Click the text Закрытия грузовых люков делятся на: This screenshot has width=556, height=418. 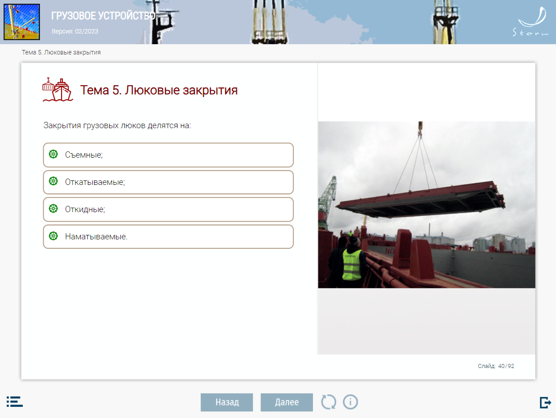[117, 125]
